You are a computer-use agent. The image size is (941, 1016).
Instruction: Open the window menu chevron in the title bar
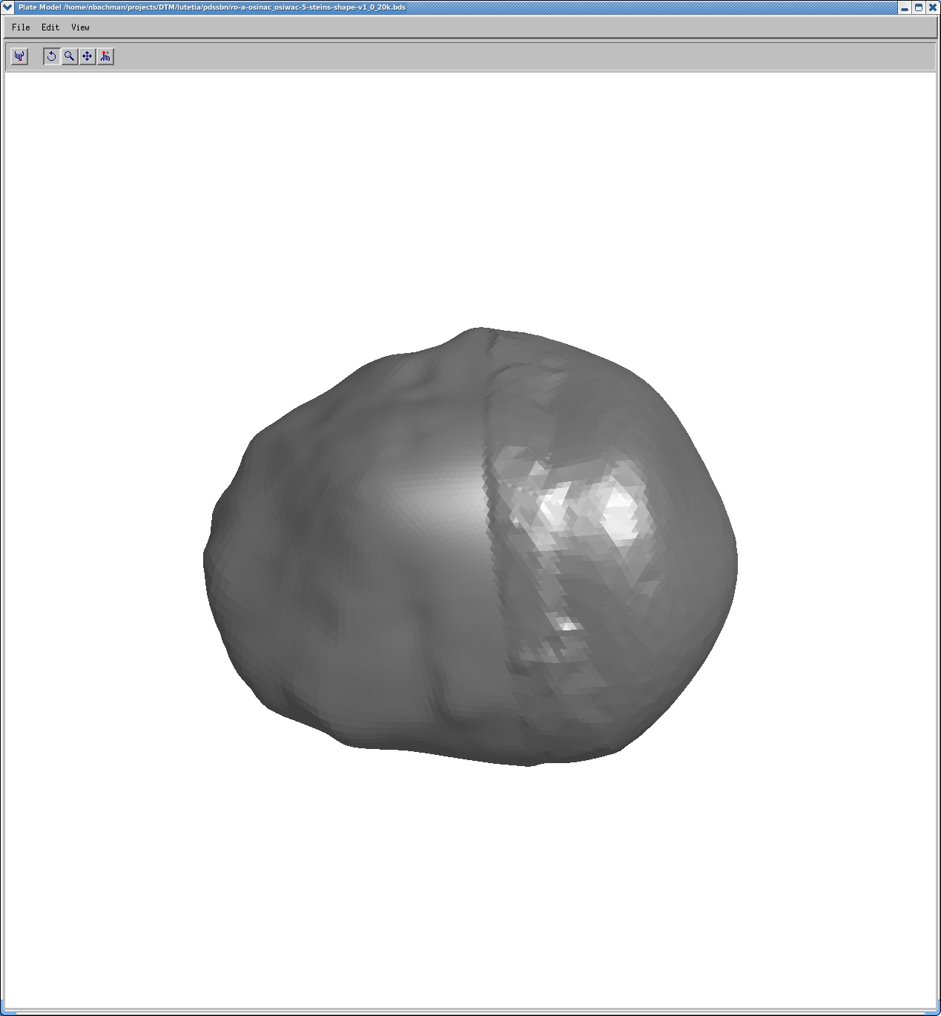click(x=8, y=7)
